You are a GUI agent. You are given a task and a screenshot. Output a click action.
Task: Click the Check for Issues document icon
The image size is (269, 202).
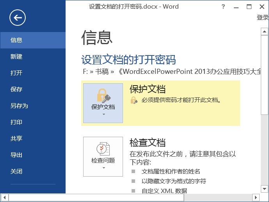click(x=103, y=149)
